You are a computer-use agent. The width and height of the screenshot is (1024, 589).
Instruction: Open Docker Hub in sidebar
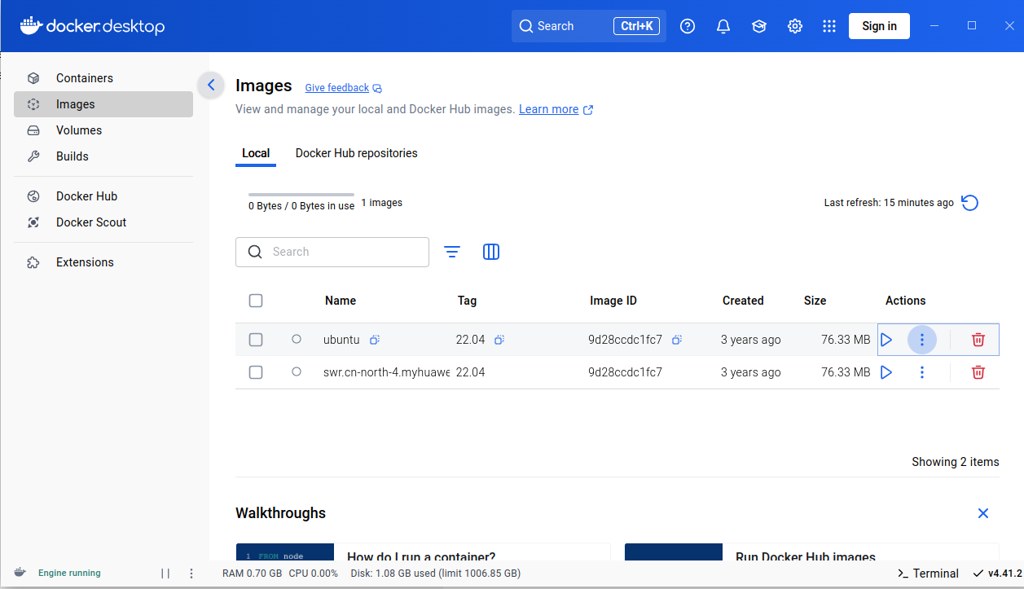[103, 196]
